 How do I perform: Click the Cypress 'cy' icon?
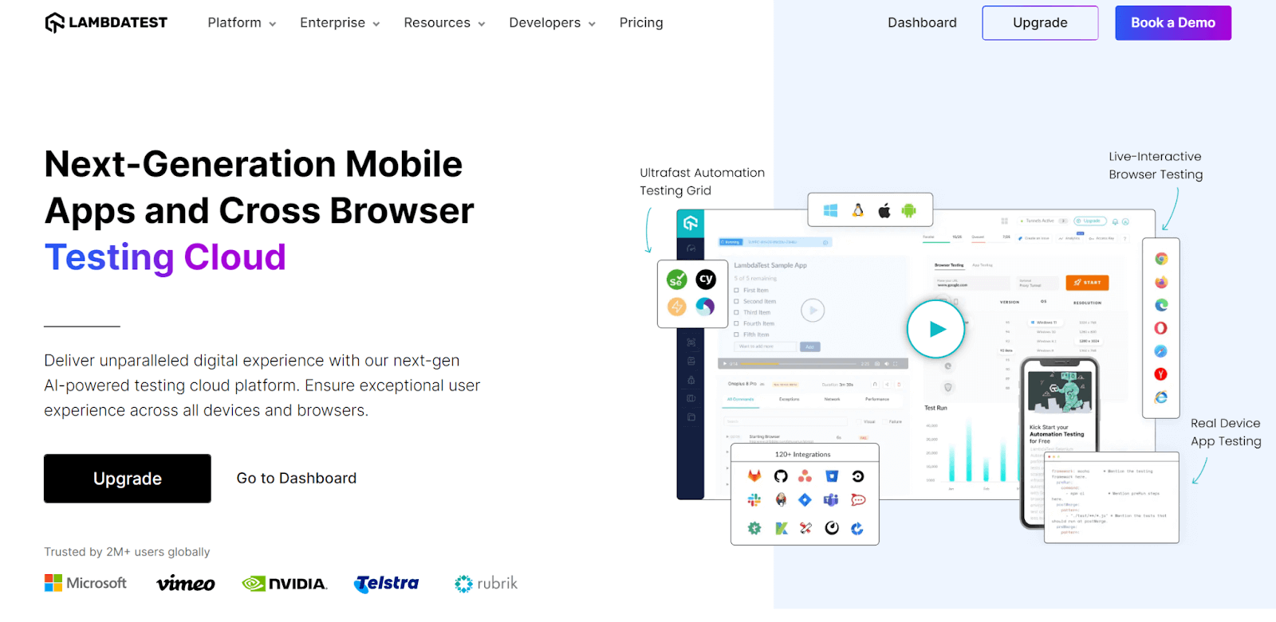pyautogui.click(x=706, y=279)
